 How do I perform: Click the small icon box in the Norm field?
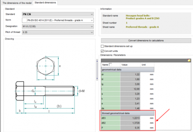pyautogui.click(x=25, y=20)
